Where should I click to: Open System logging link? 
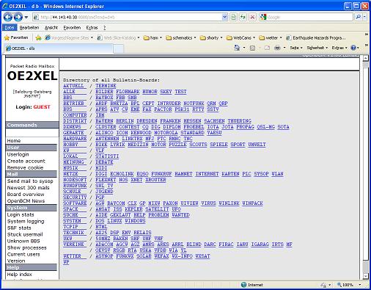[26, 221]
